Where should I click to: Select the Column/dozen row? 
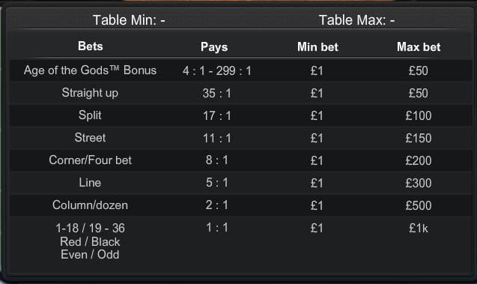click(241, 205)
